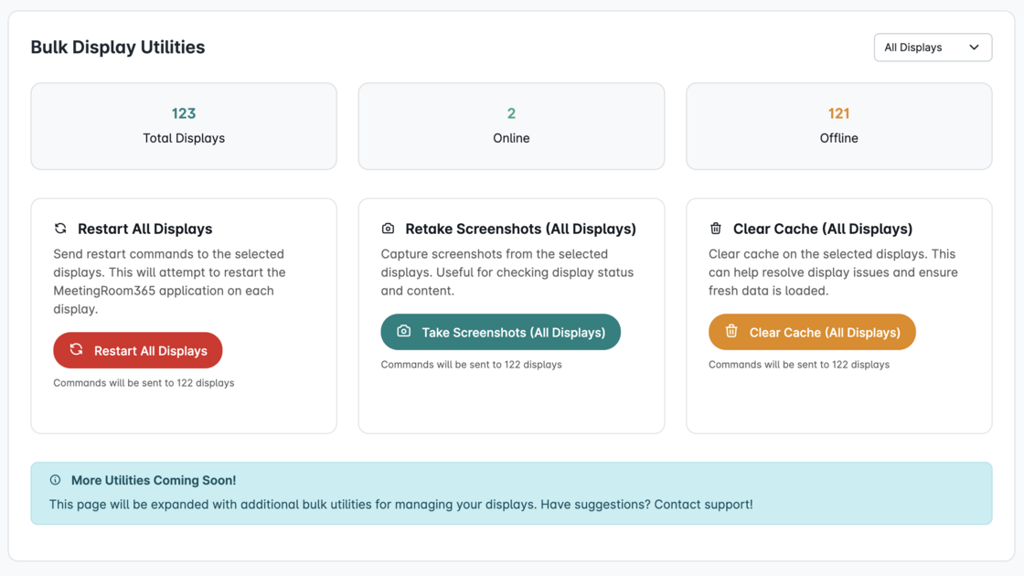Screen dimensions: 1024x576
Task: Click the trash icon beside Clear Cache heading
Action: click(x=716, y=229)
